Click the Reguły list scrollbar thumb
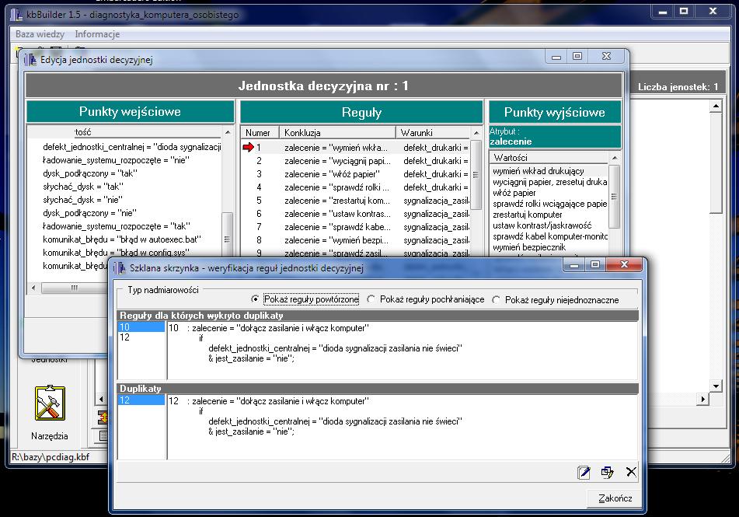The width and height of the screenshot is (739, 517). coord(476,174)
